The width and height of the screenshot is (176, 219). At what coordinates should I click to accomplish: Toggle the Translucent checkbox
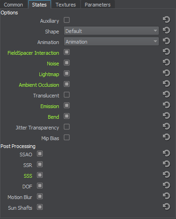point(67,95)
